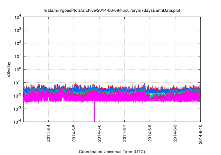Click the 10^4 y-axis tick label
This screenshot has height=155, width=221.
(x=18, y=17)
